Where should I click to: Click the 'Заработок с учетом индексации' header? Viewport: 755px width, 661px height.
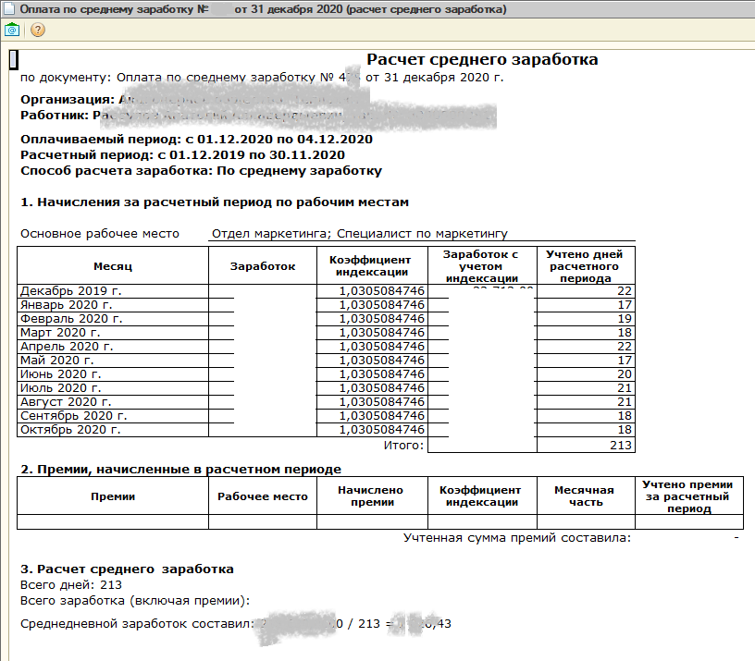(482, 266)
